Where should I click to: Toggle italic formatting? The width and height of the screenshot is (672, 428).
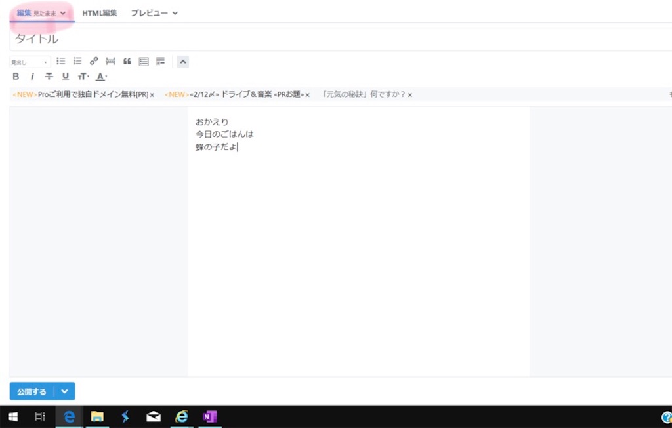pos(32,77)
